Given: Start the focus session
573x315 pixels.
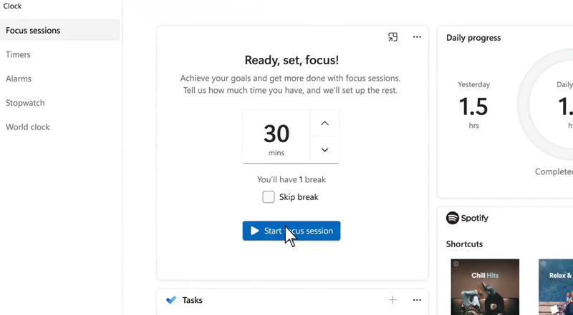Looking at the screenshot, I should tap(292, 231).
